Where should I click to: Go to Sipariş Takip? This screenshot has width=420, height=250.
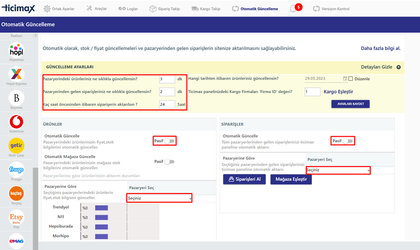coord(164,8)
